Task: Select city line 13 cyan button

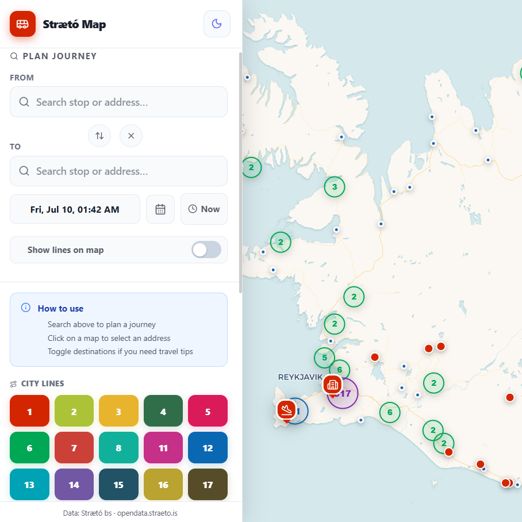Action: point(30,485)
